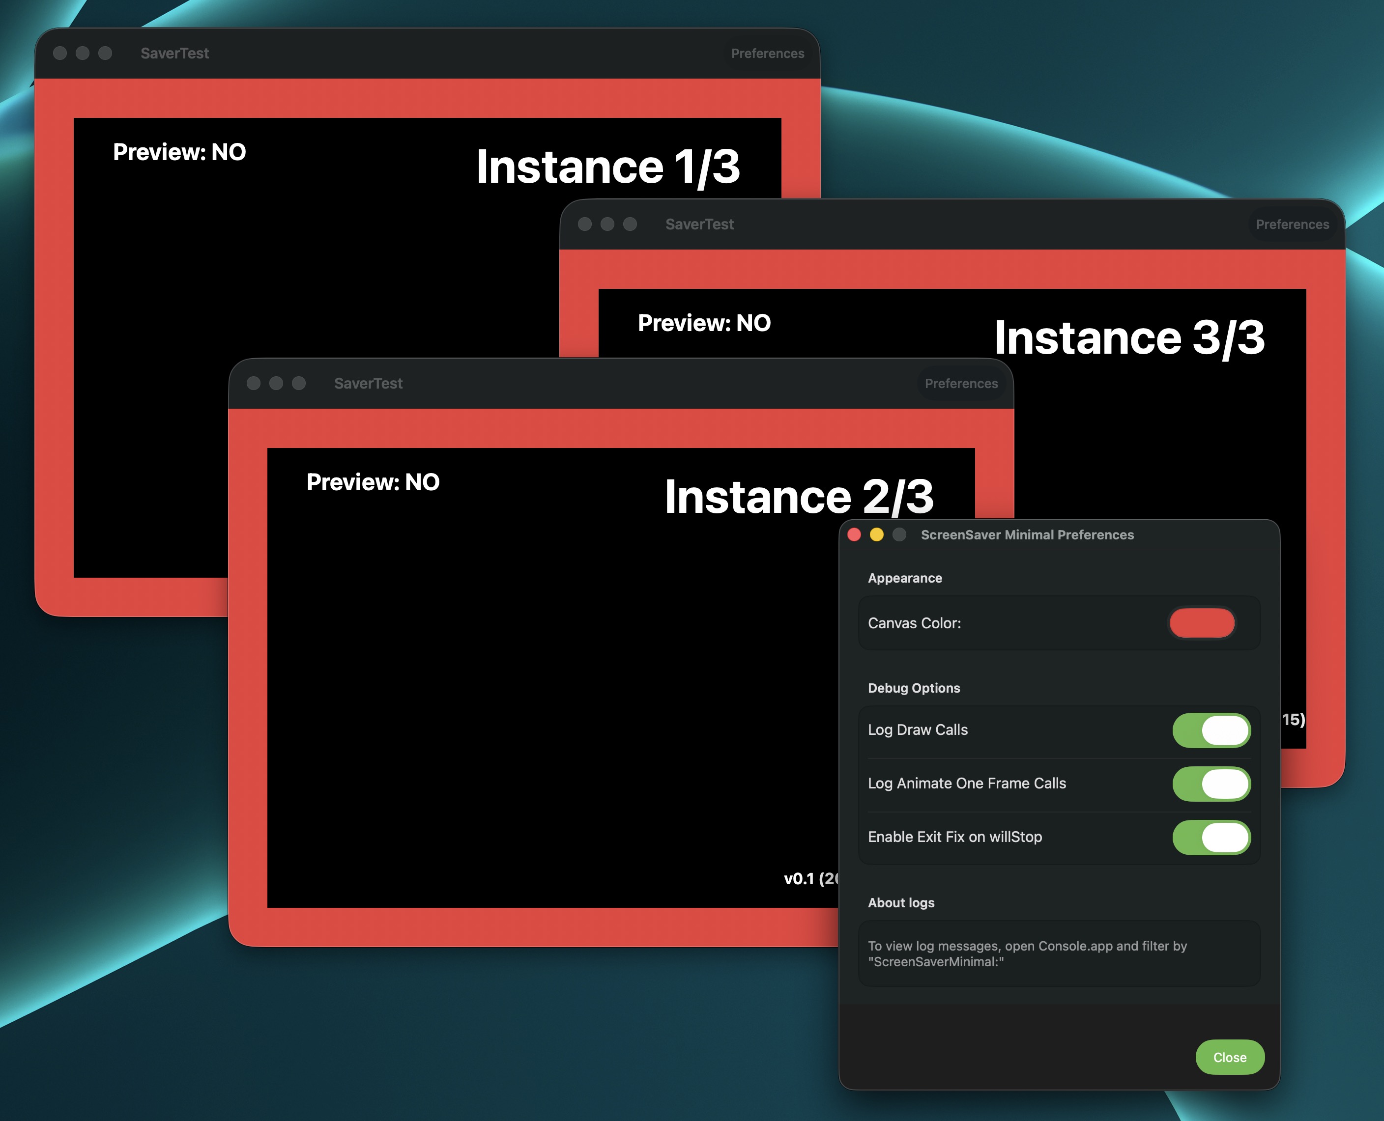Click the v0.1 version label in Instance 2/3

pyautogui.click(x=811, y=878)
